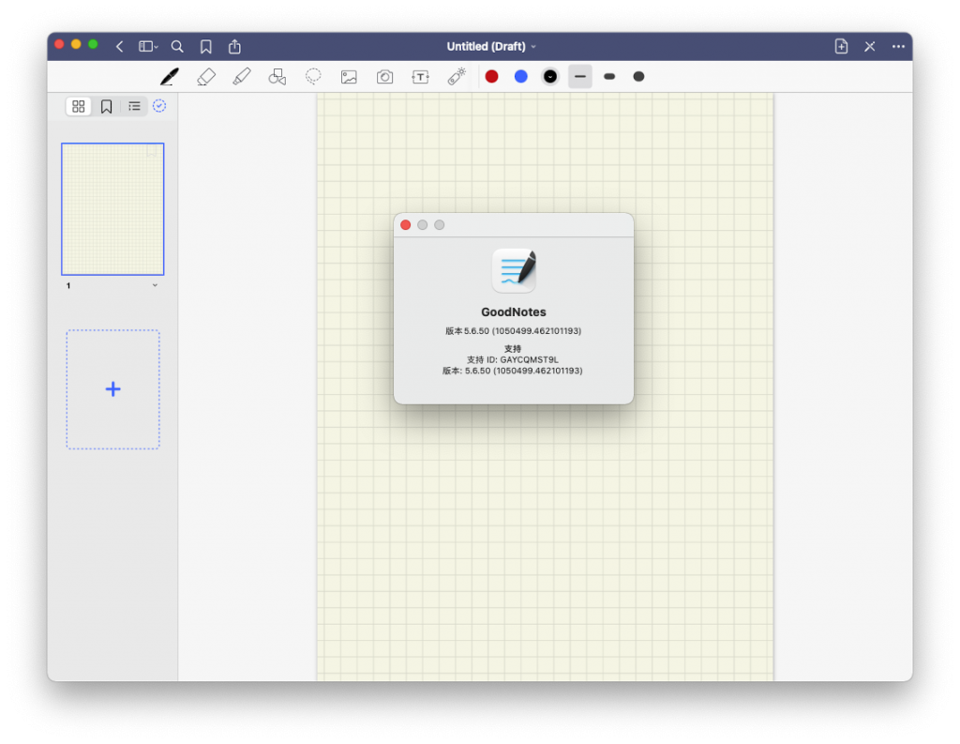Open the Share export icon
The image size is (960, 744).
click(x=234, y=47)
